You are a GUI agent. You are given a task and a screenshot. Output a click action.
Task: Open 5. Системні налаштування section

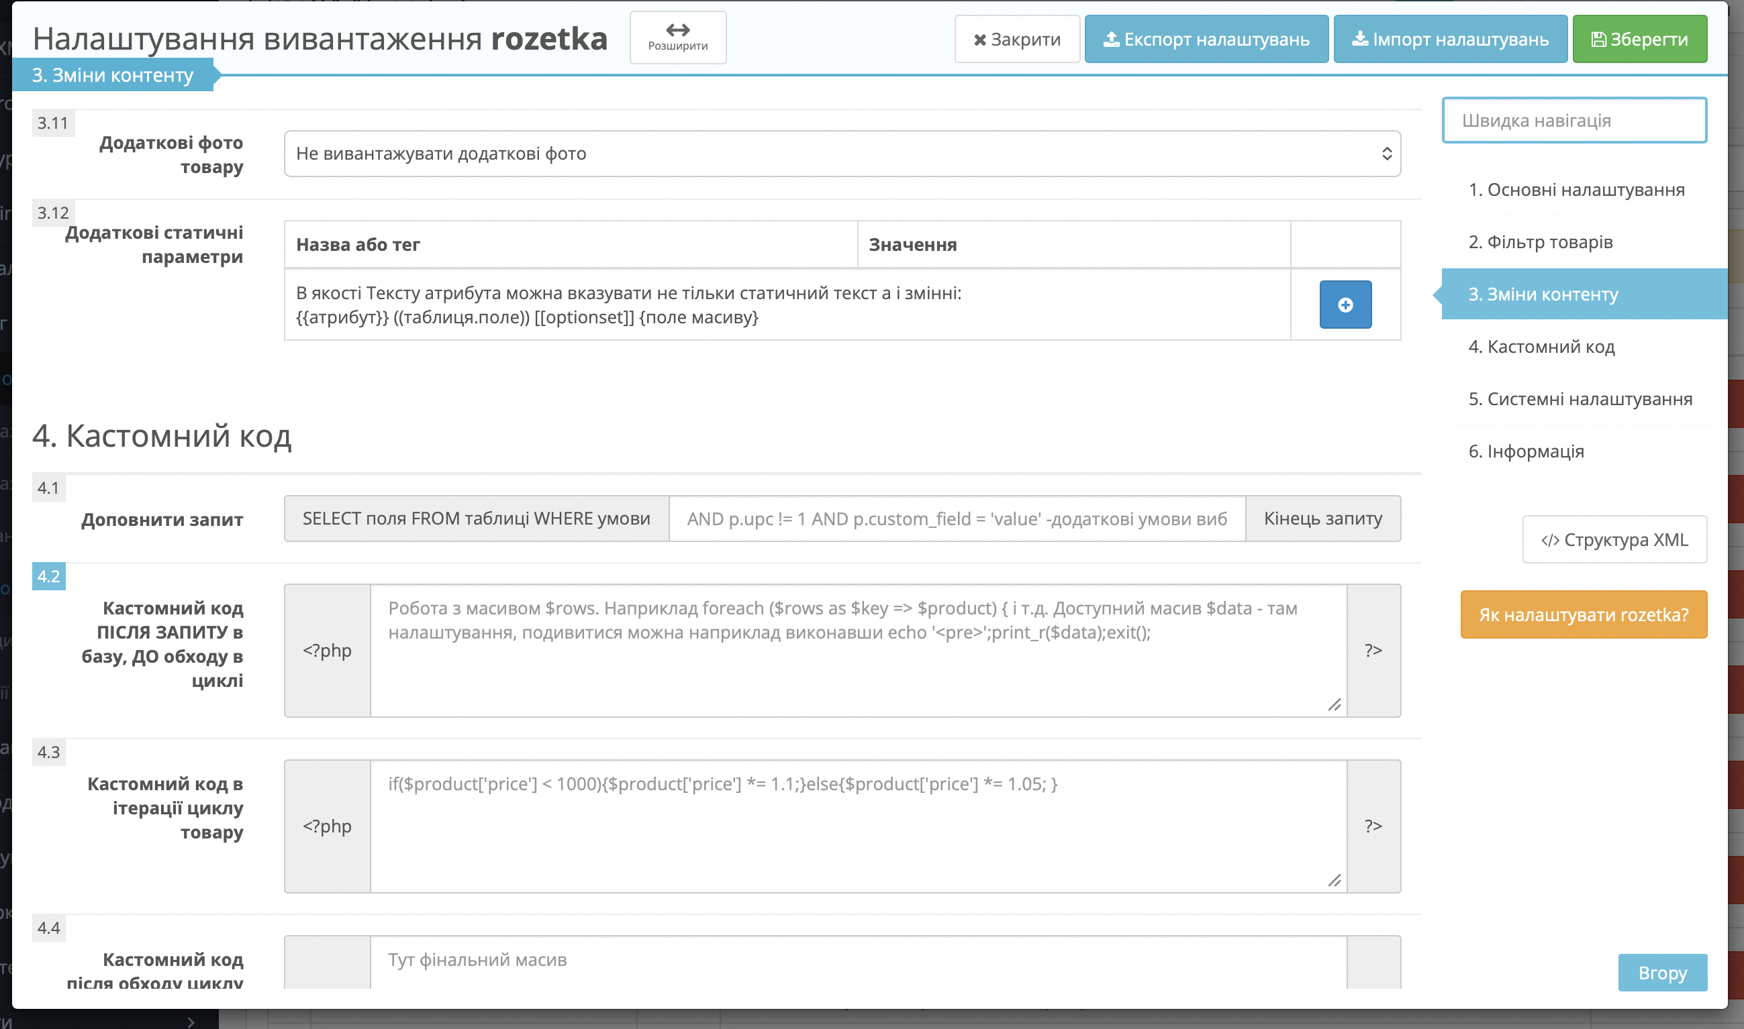point(1580,398)
